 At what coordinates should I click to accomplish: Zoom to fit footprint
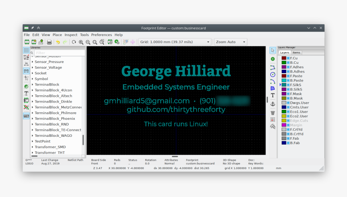[95, 42]
